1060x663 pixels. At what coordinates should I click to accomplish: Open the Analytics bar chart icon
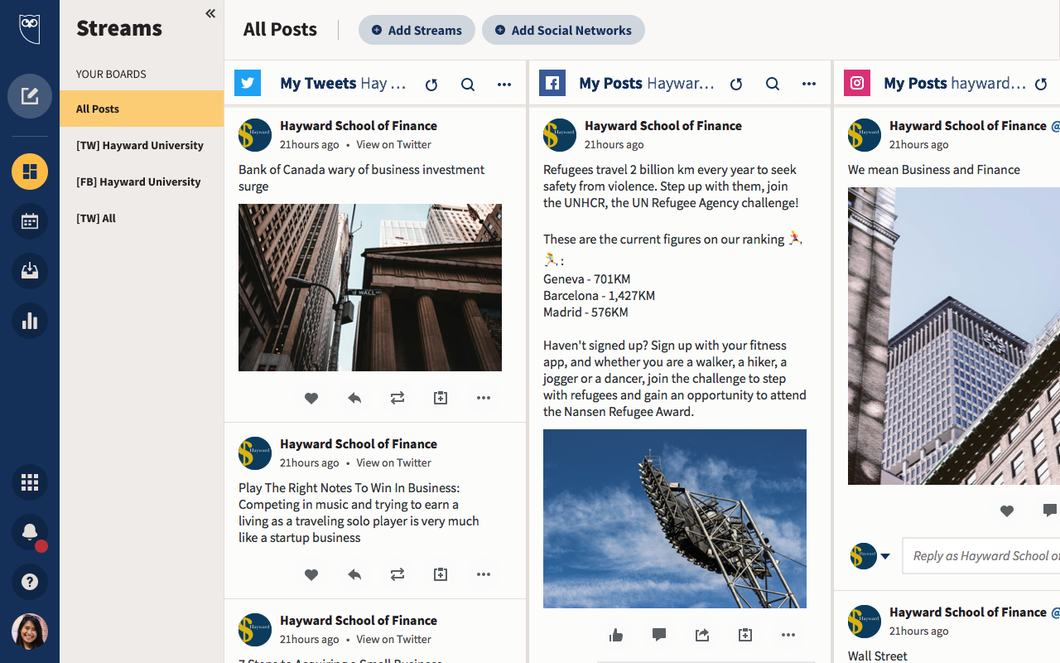[x=30, y=321]
